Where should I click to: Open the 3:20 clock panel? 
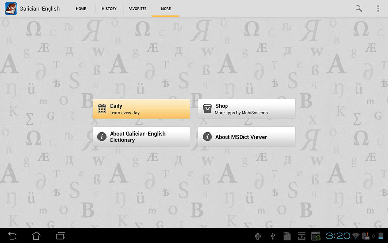[338, 236]
